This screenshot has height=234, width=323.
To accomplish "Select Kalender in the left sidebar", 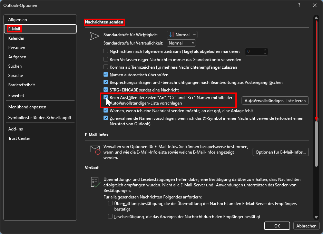I will tap(16, 38).
